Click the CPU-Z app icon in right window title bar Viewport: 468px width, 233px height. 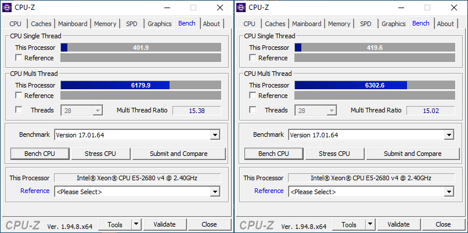[x=241, y=8]
